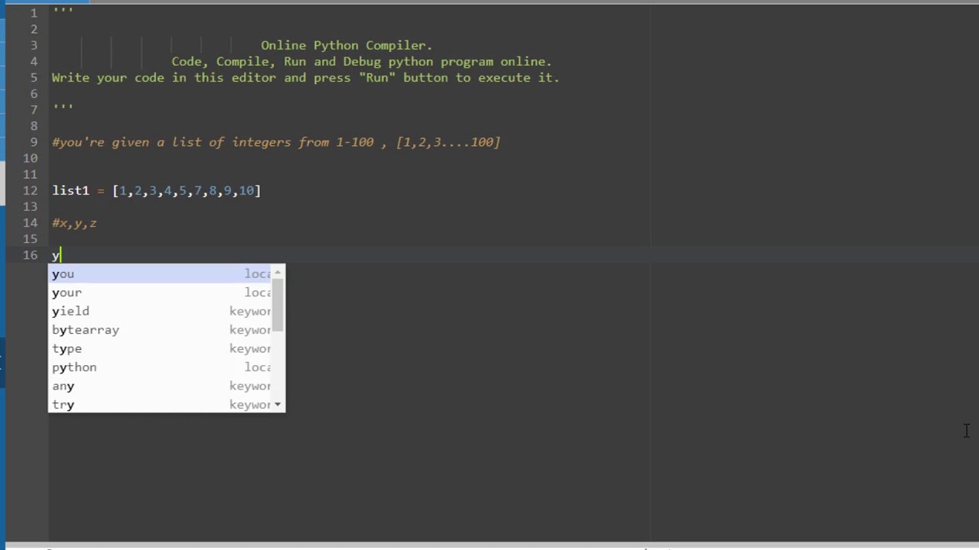Click line number 9 in the gutter
Image resolution: width=979 pixels, height=550 pixels.
[34, 142]
